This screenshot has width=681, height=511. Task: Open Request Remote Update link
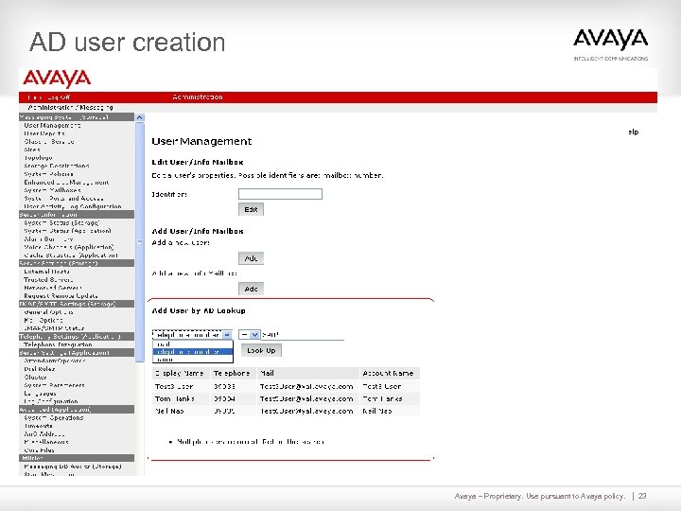click(61, 296)
